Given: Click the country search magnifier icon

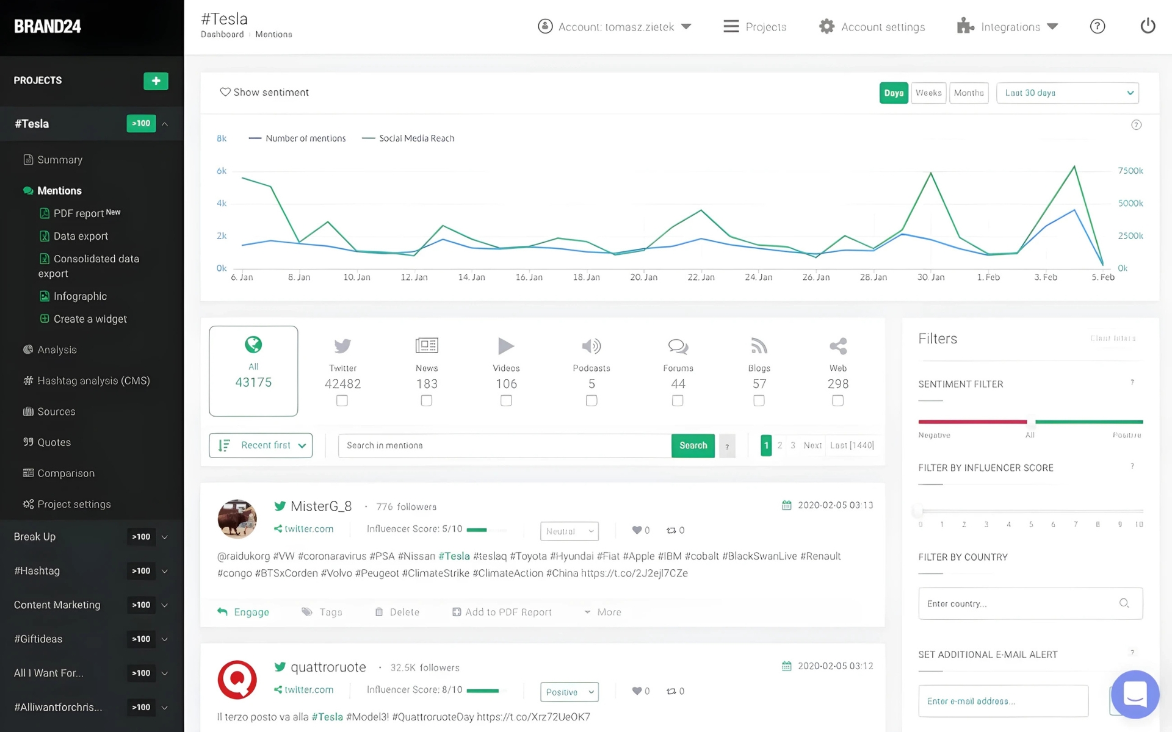Looking at the screenshot, I should coord(1124,603).
